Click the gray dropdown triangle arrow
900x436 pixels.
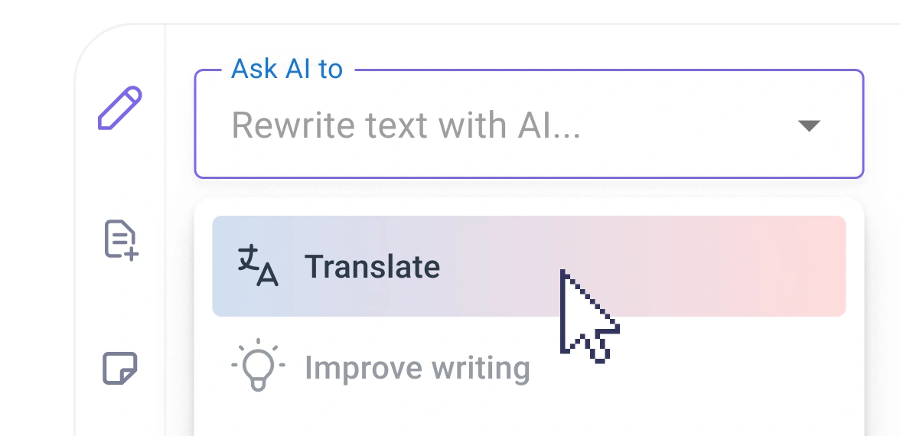click(809, 125)
